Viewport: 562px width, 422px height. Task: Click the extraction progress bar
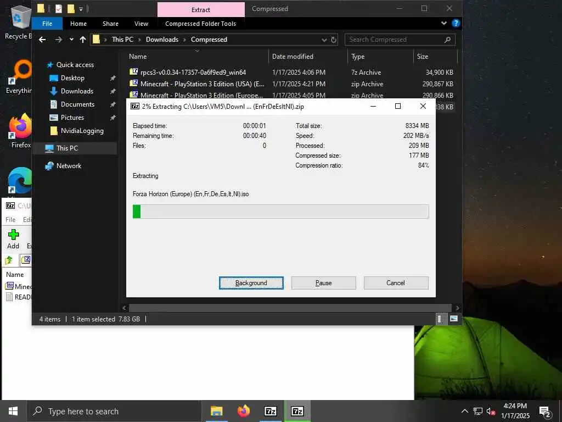280,212
